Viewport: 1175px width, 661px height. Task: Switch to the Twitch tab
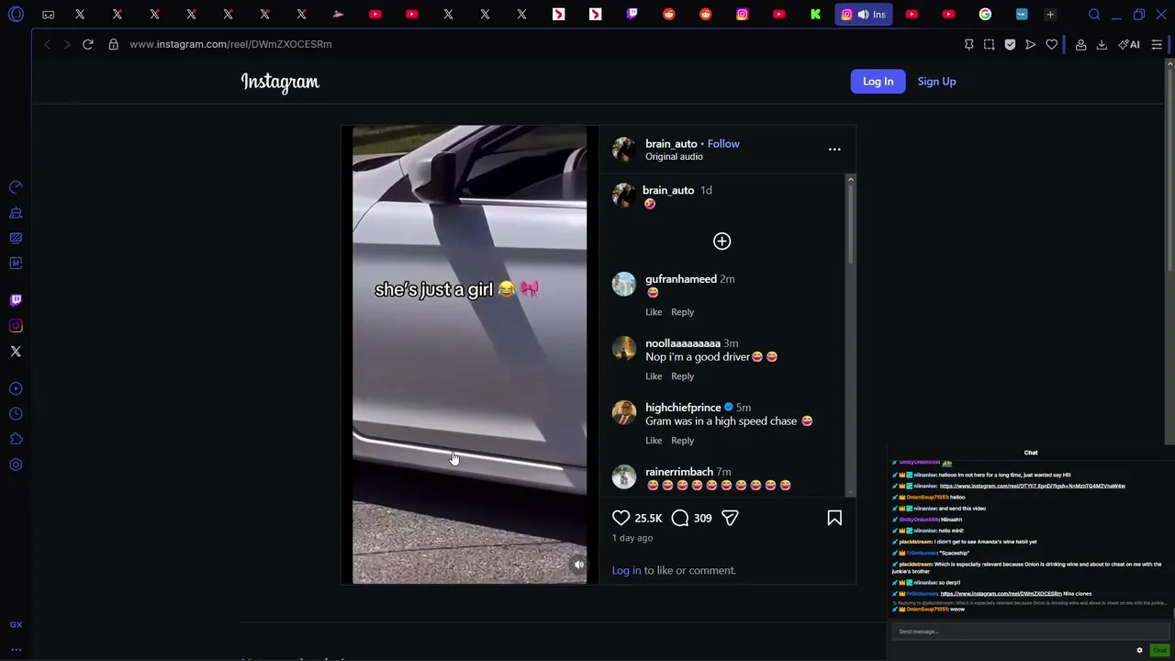(x=632, y=15)
